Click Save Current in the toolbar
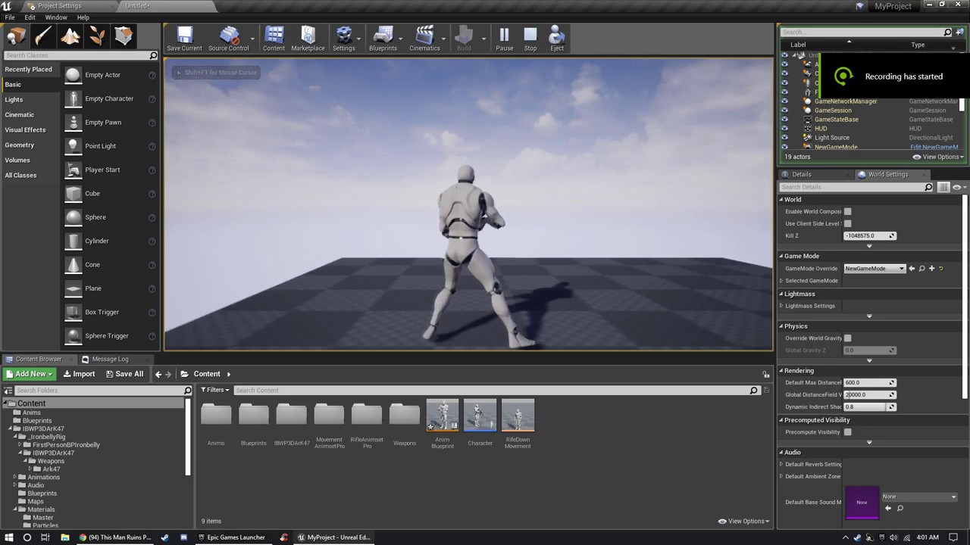 [x=184, y=39]
